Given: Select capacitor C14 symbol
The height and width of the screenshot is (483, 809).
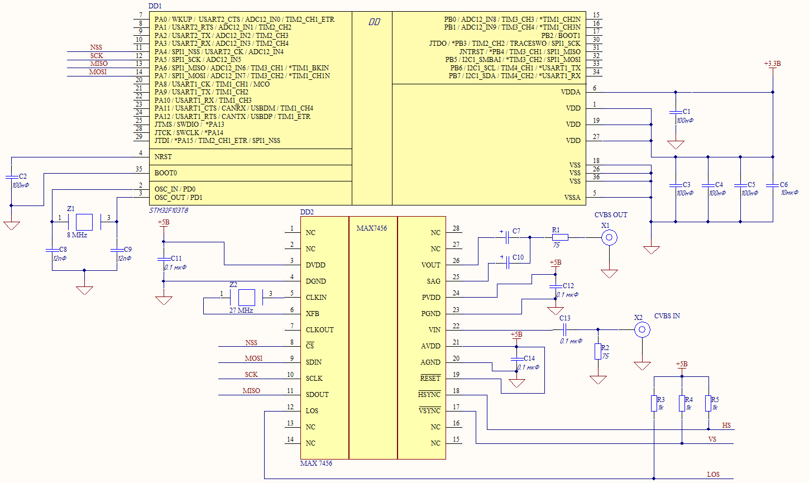Looking at the screenshot, I should pyautogui.click(x=516, y=358).
